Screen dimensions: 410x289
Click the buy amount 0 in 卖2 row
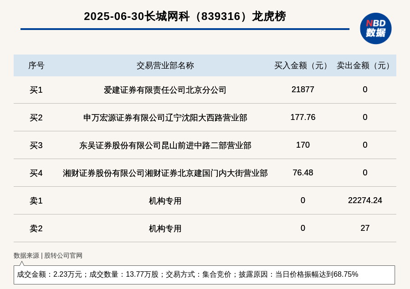tap(303, 228)
